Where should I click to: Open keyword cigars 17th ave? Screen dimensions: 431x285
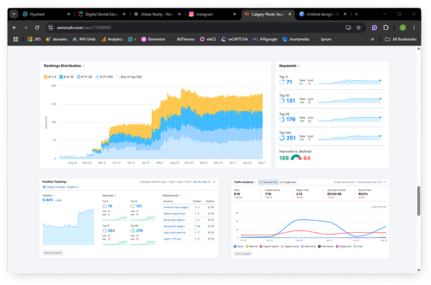[x=173, y=239]
